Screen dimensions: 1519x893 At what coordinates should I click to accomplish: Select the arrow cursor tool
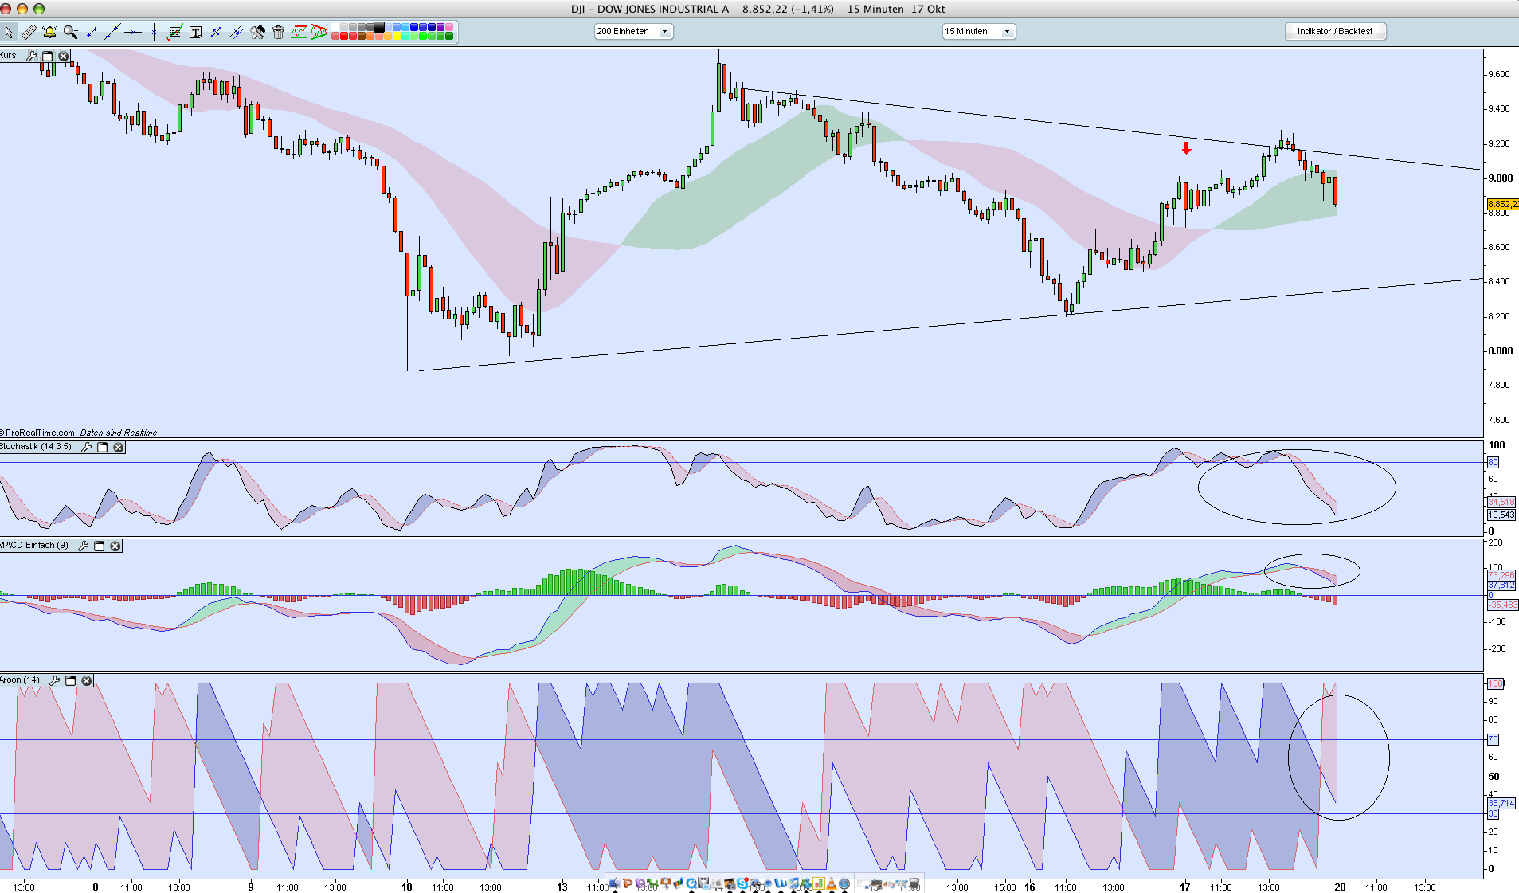(x=9, y=32)
